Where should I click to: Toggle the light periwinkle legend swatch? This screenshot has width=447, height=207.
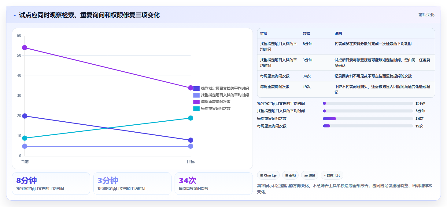tap(196, 95)
